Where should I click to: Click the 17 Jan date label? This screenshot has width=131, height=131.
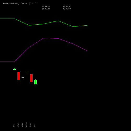click(x=31, y=125)
